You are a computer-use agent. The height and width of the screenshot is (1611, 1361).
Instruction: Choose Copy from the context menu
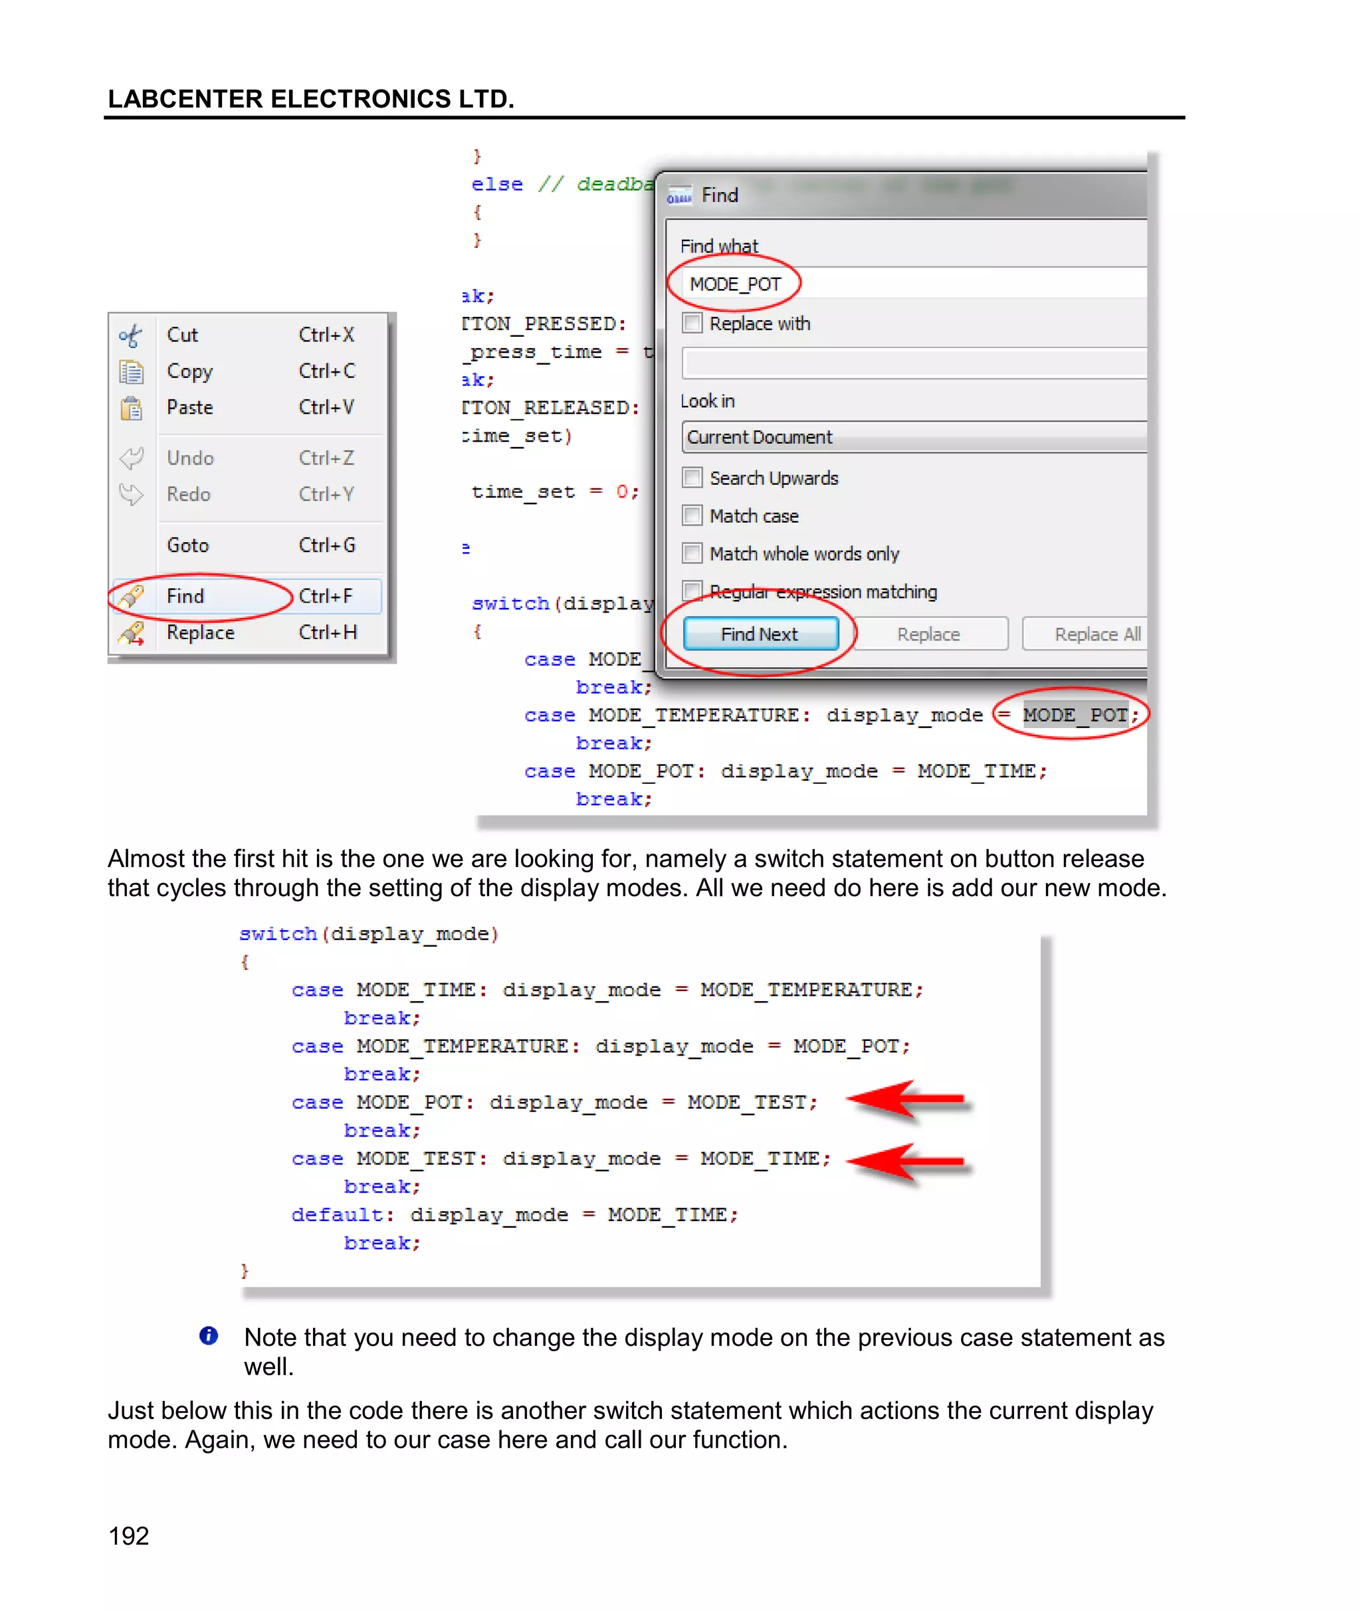(248, 371)
